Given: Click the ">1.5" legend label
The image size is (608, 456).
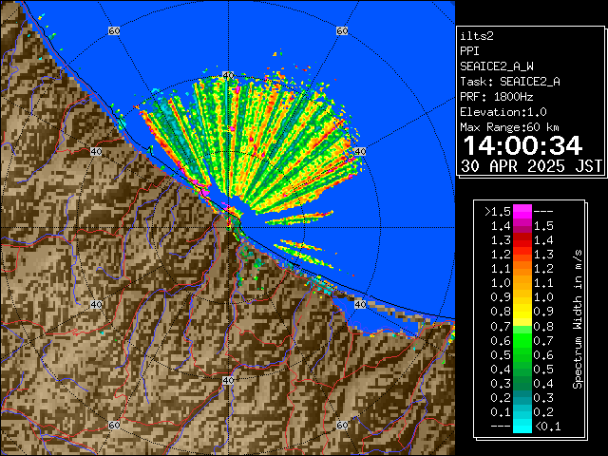Looking at the screenshot, I should (x=498, y=212).
